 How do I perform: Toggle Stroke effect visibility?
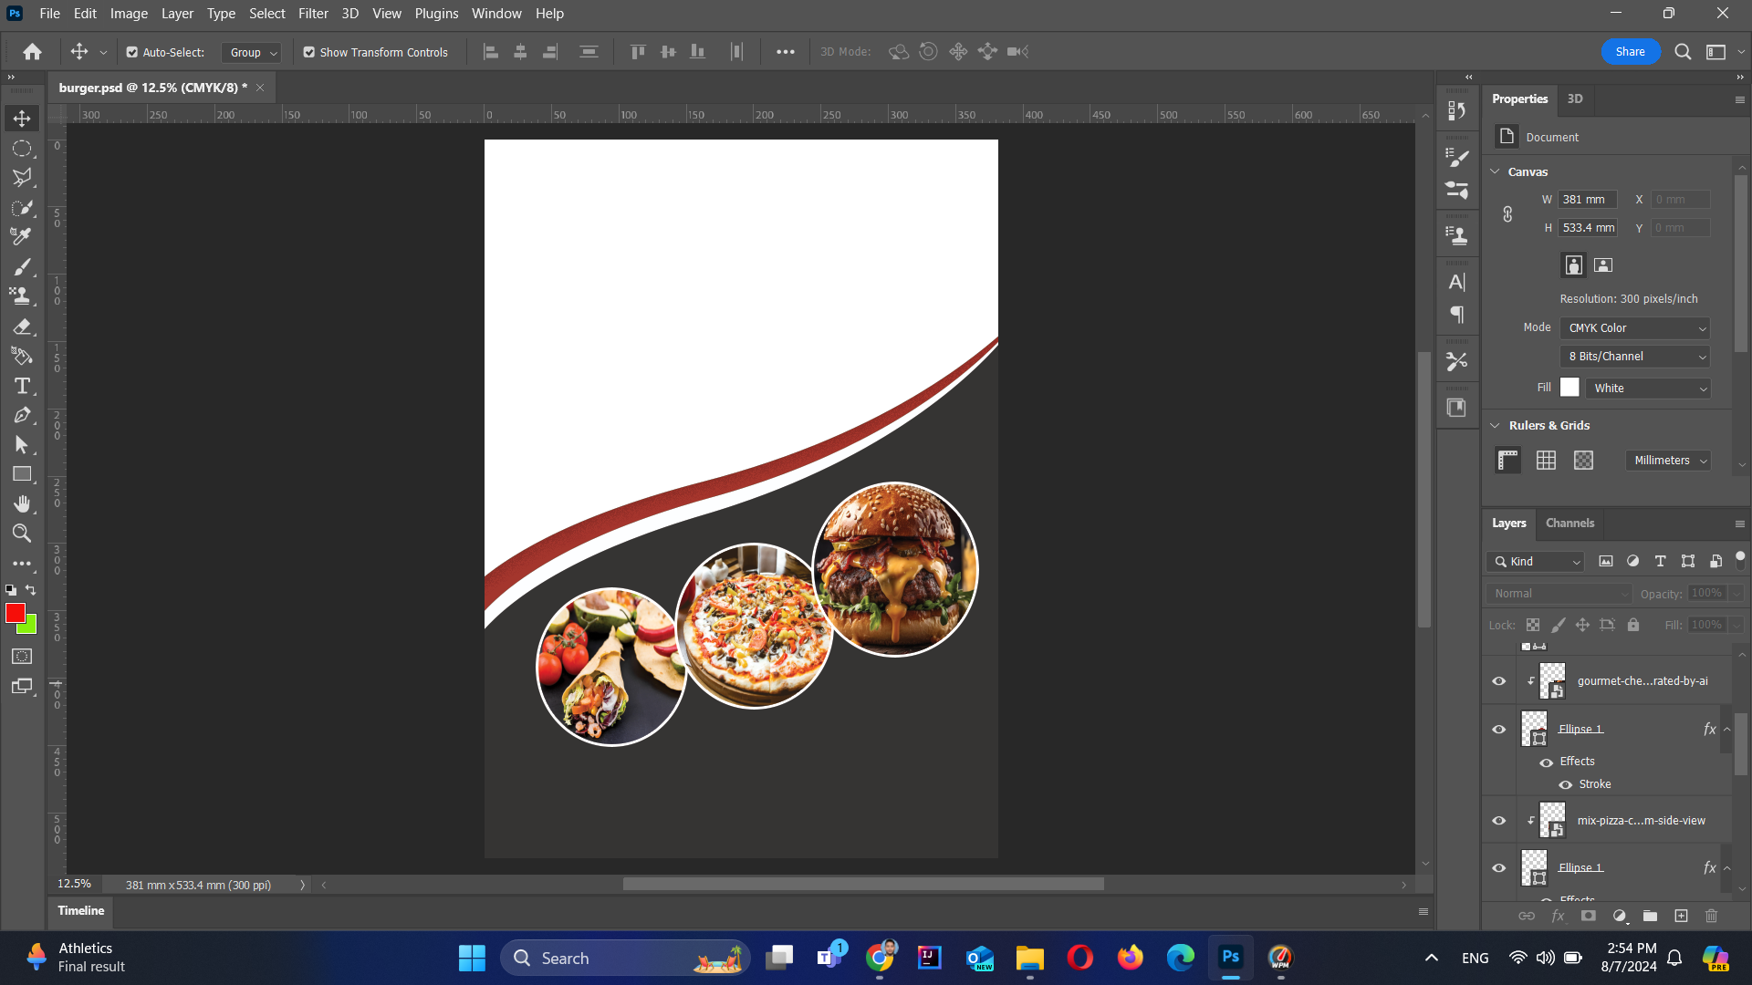pyautogui.click(x=1566, y=785)
